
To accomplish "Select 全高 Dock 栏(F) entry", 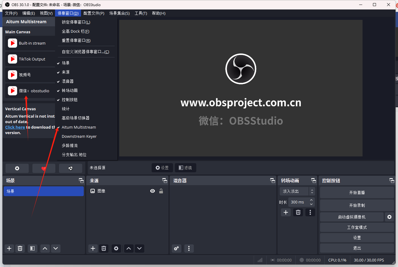I will 87,31.
